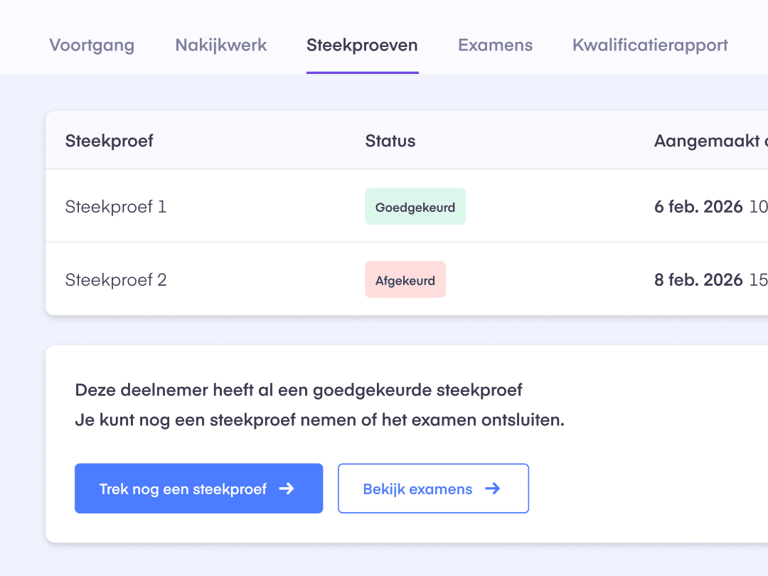Viewport: 768px width, 576px height.
Task: Click the text about examen ontsluiten
Action: click(x=319, y=420)
